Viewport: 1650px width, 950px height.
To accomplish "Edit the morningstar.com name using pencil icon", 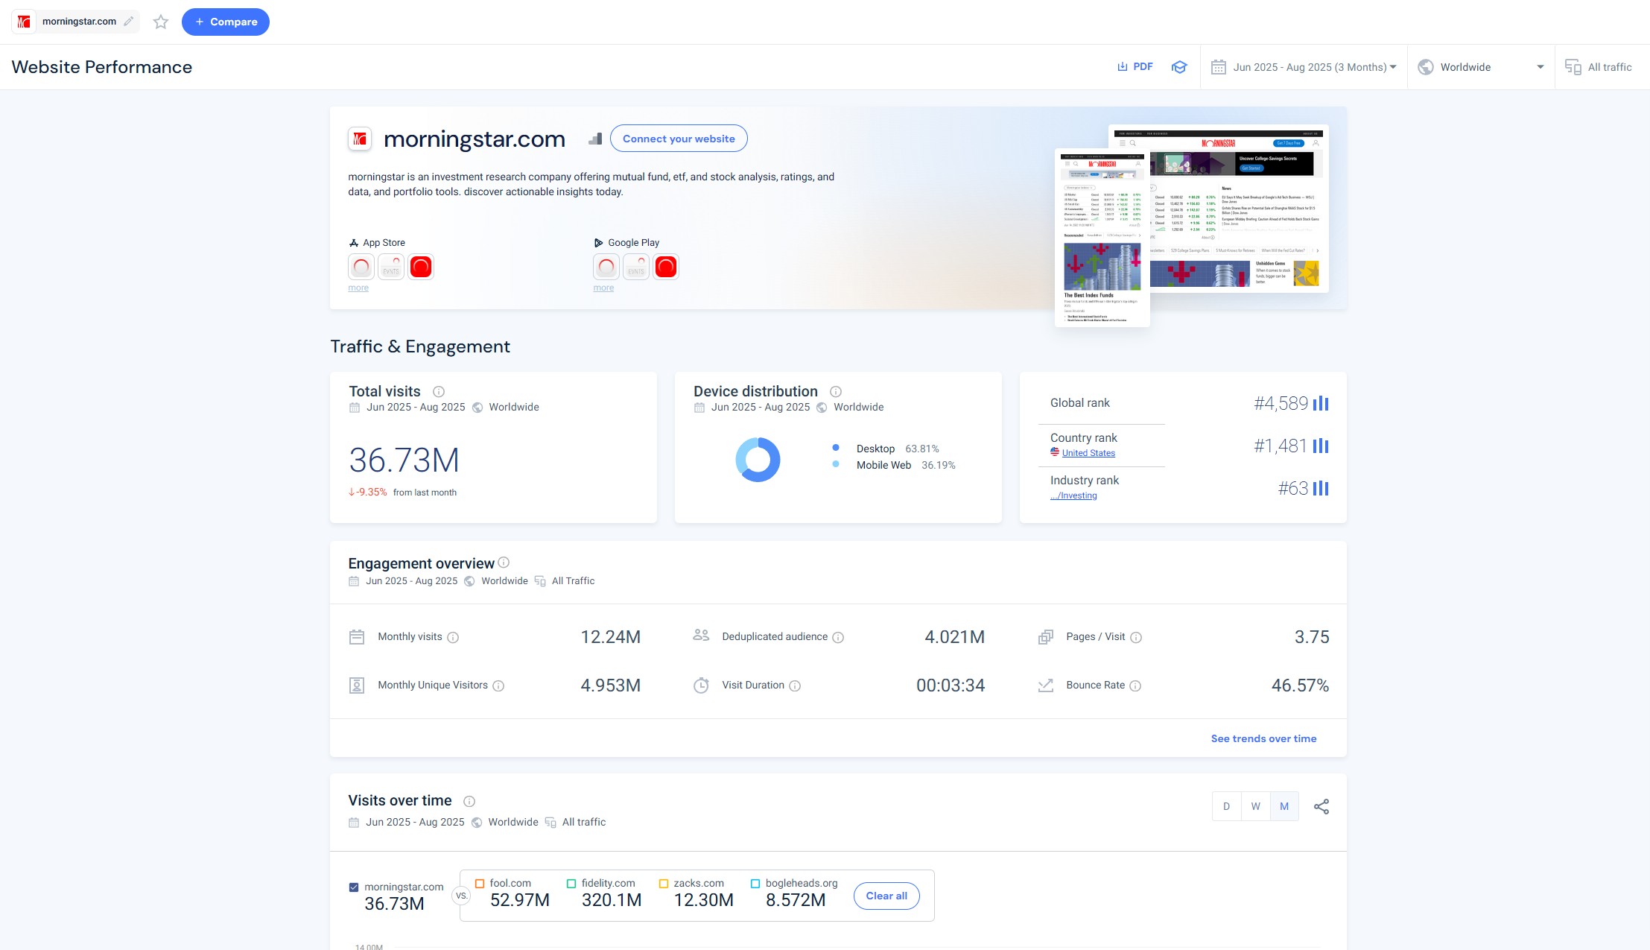I will coord(128,21).
